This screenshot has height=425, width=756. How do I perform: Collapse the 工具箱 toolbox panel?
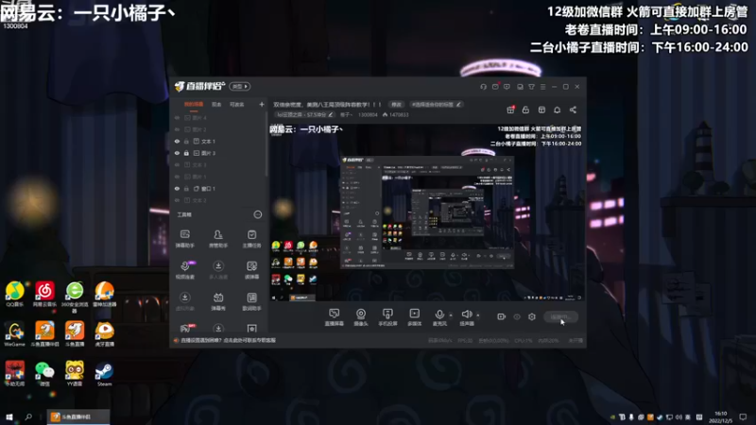point(258,214)
